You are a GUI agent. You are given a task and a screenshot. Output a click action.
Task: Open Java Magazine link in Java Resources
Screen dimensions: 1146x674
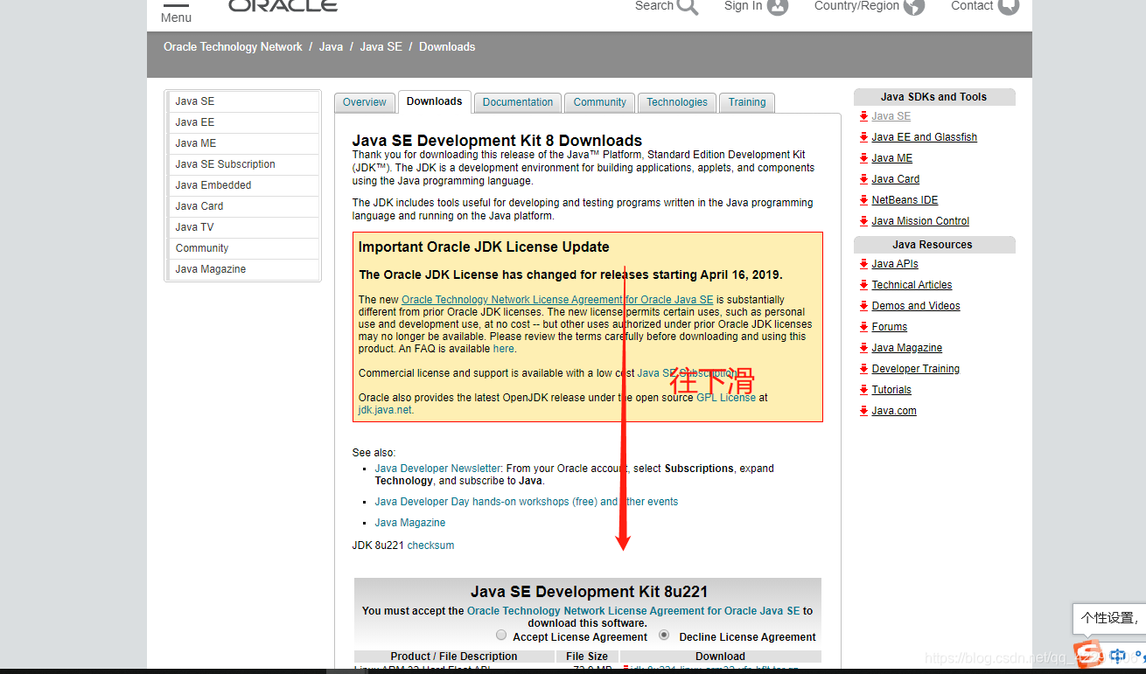(x=906, y=348)
